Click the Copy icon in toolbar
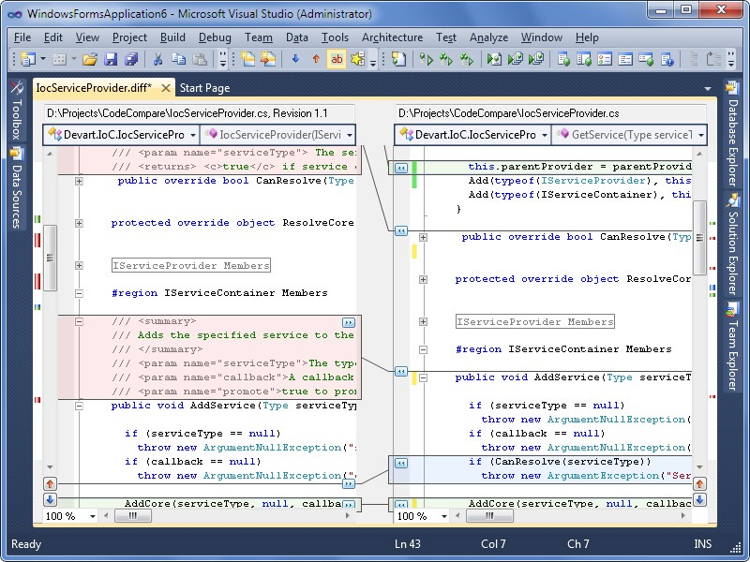750x562 pixels. click(178, 60)
